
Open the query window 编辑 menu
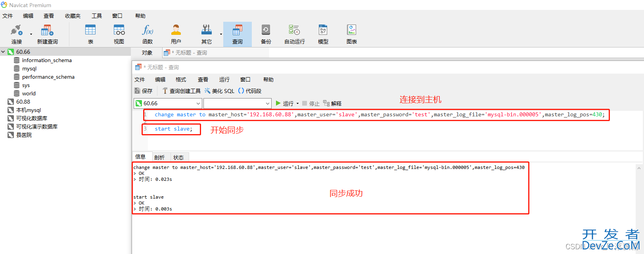click(x=160, y=80)
